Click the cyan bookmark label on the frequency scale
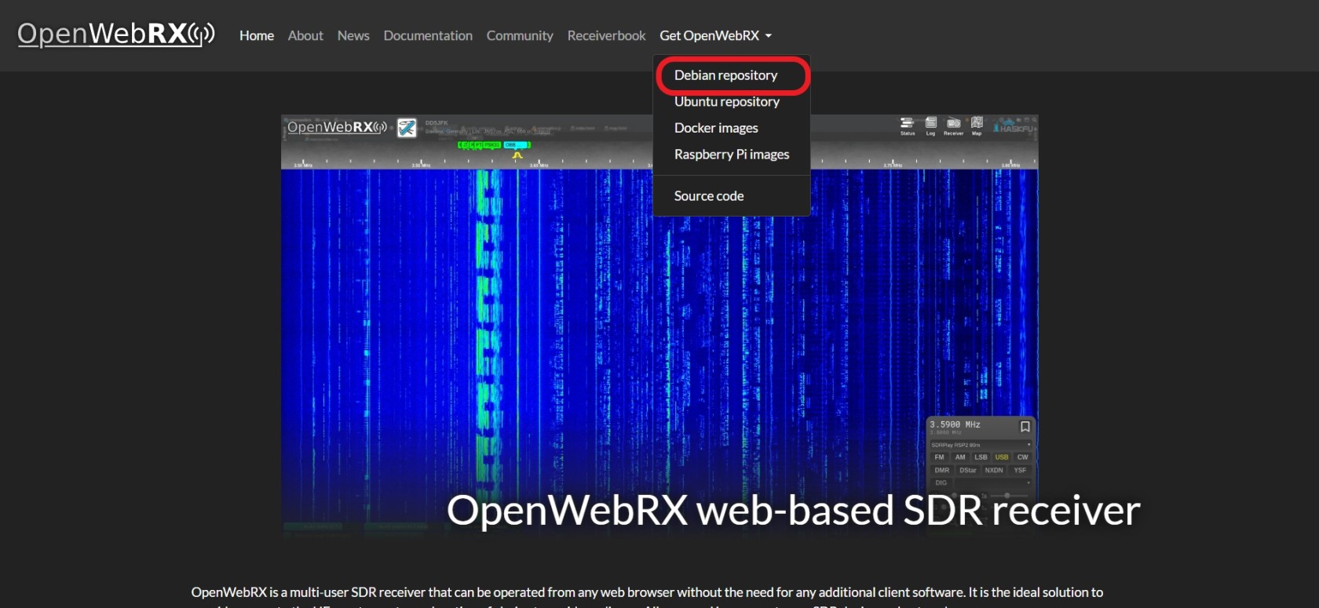Screen dimensions: 1319x608 [x=517, y=145]
